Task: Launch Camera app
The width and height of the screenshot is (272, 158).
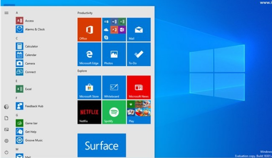Action: pyautogui.click(x=25, y=63)
